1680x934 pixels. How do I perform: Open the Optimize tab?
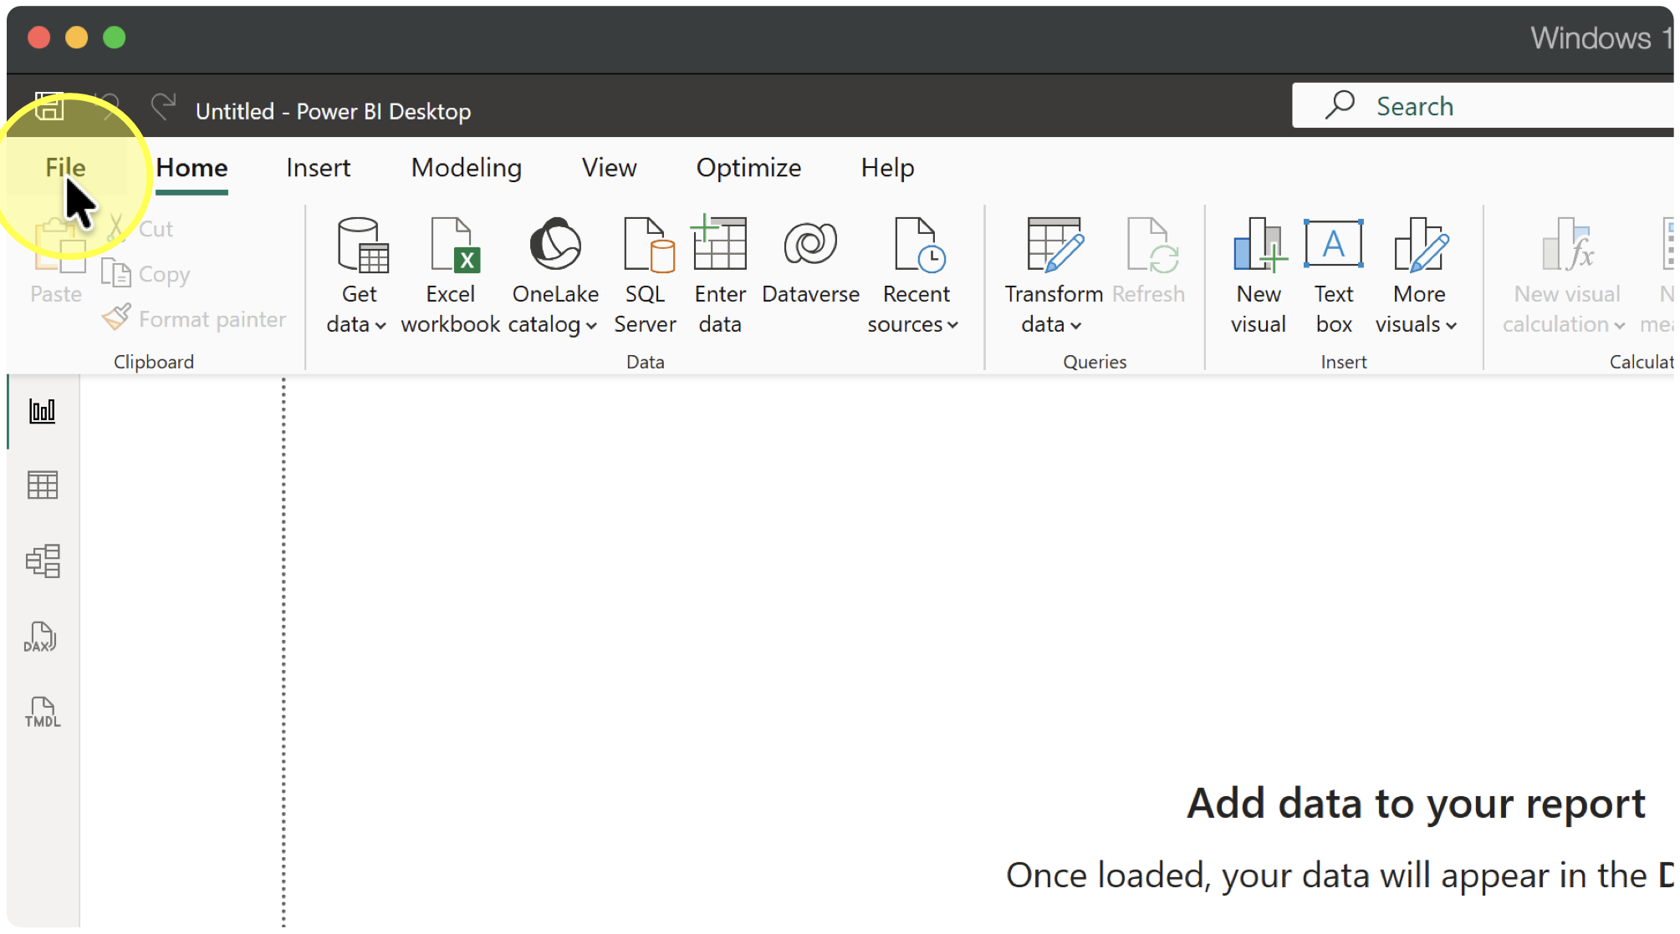748,167
